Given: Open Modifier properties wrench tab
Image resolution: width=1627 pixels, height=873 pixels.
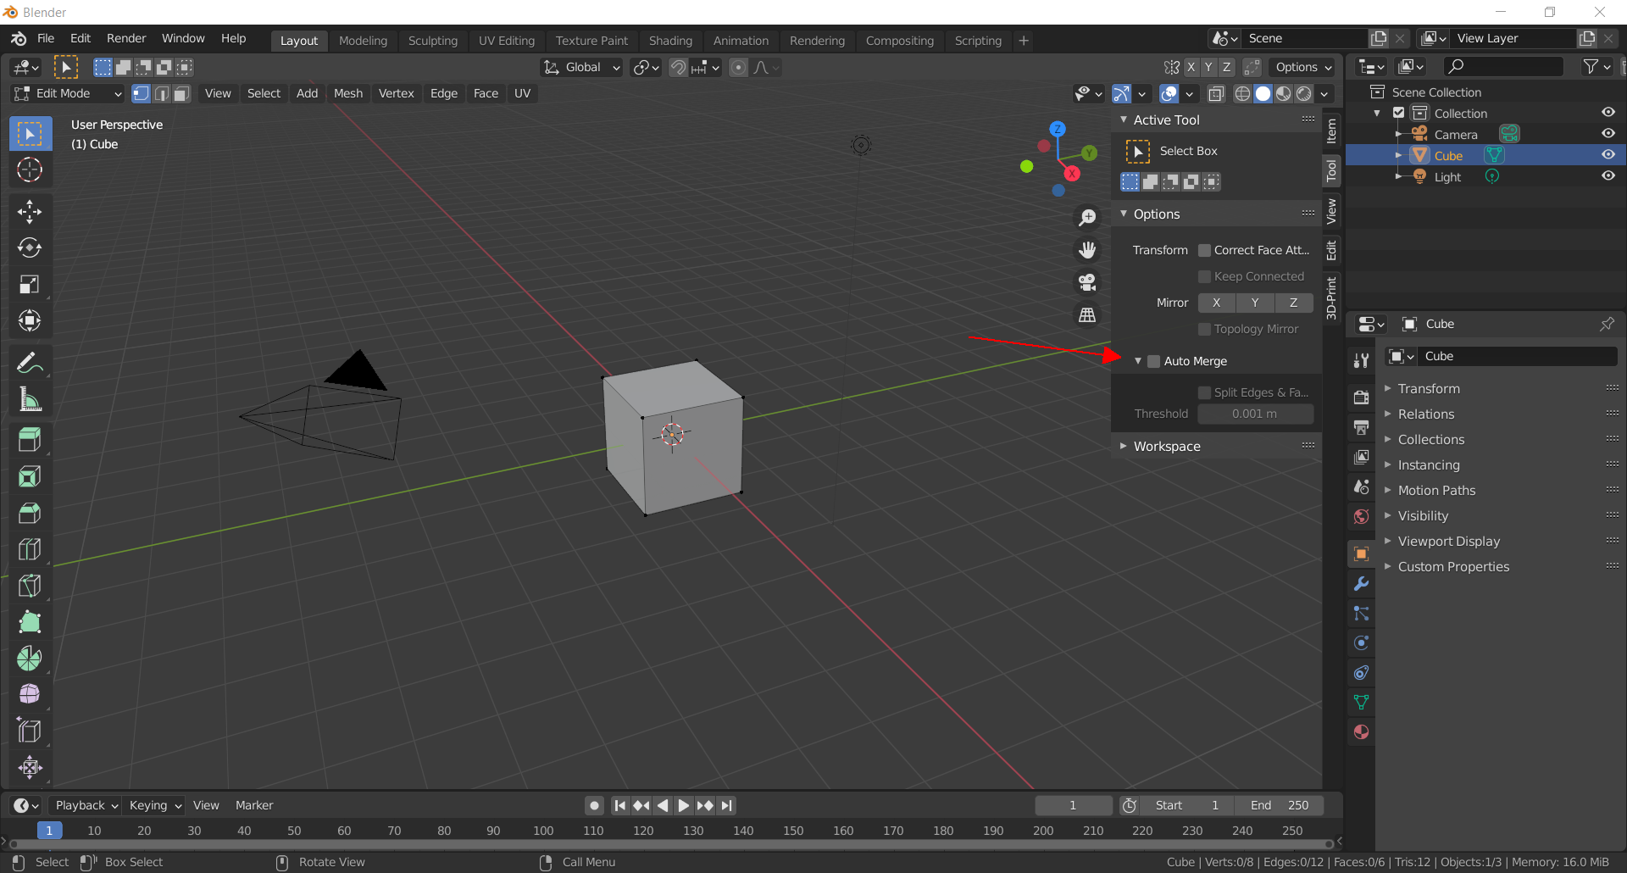Looking at the screenshot, I should [x=1361, y=584].
